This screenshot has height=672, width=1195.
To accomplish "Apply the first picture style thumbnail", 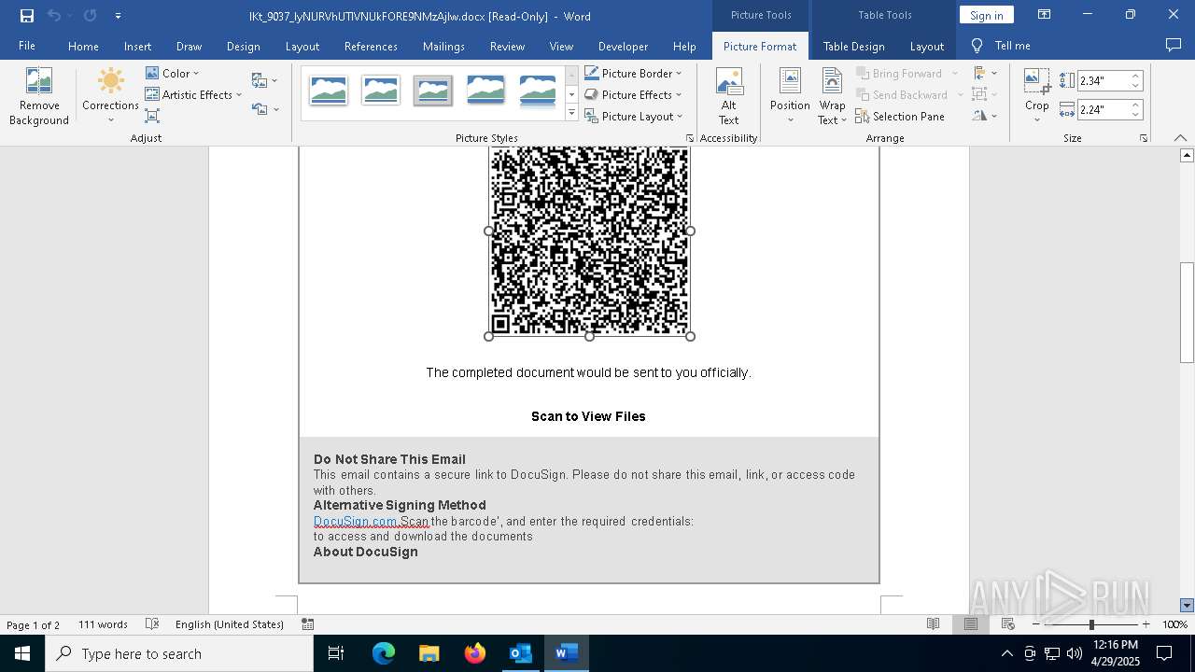I will click(x=329, y=91).
